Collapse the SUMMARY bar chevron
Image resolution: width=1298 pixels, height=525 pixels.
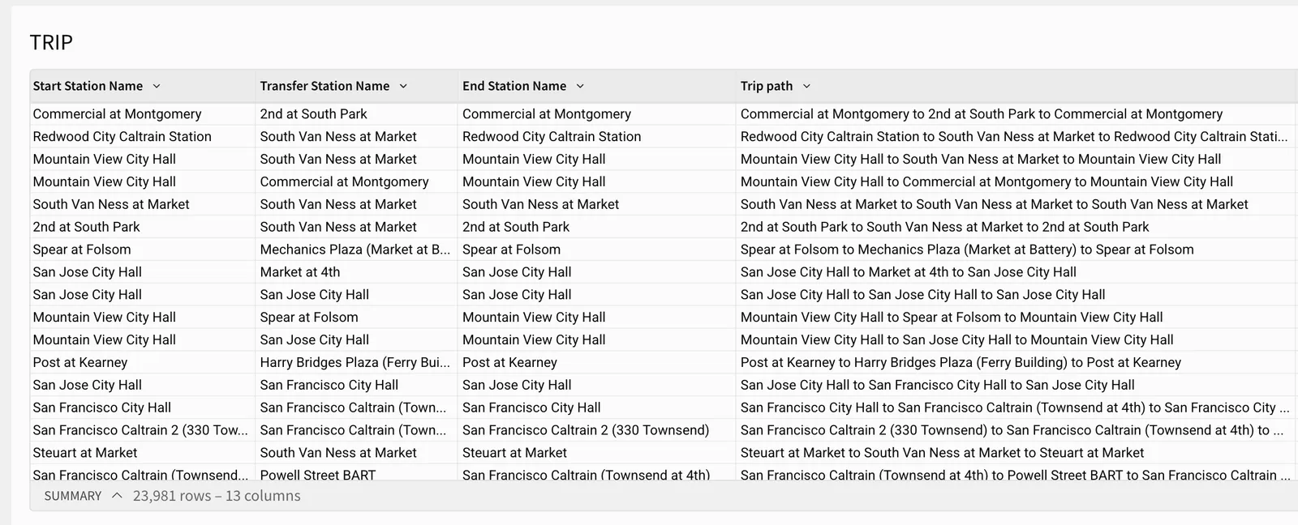pos(117,496)
